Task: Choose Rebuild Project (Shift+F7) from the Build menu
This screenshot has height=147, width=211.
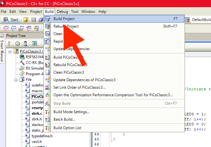Action: coord(114,26)
